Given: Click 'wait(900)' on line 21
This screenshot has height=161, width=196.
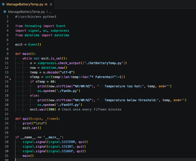Looking at the screenshot, I should [48, 109].
